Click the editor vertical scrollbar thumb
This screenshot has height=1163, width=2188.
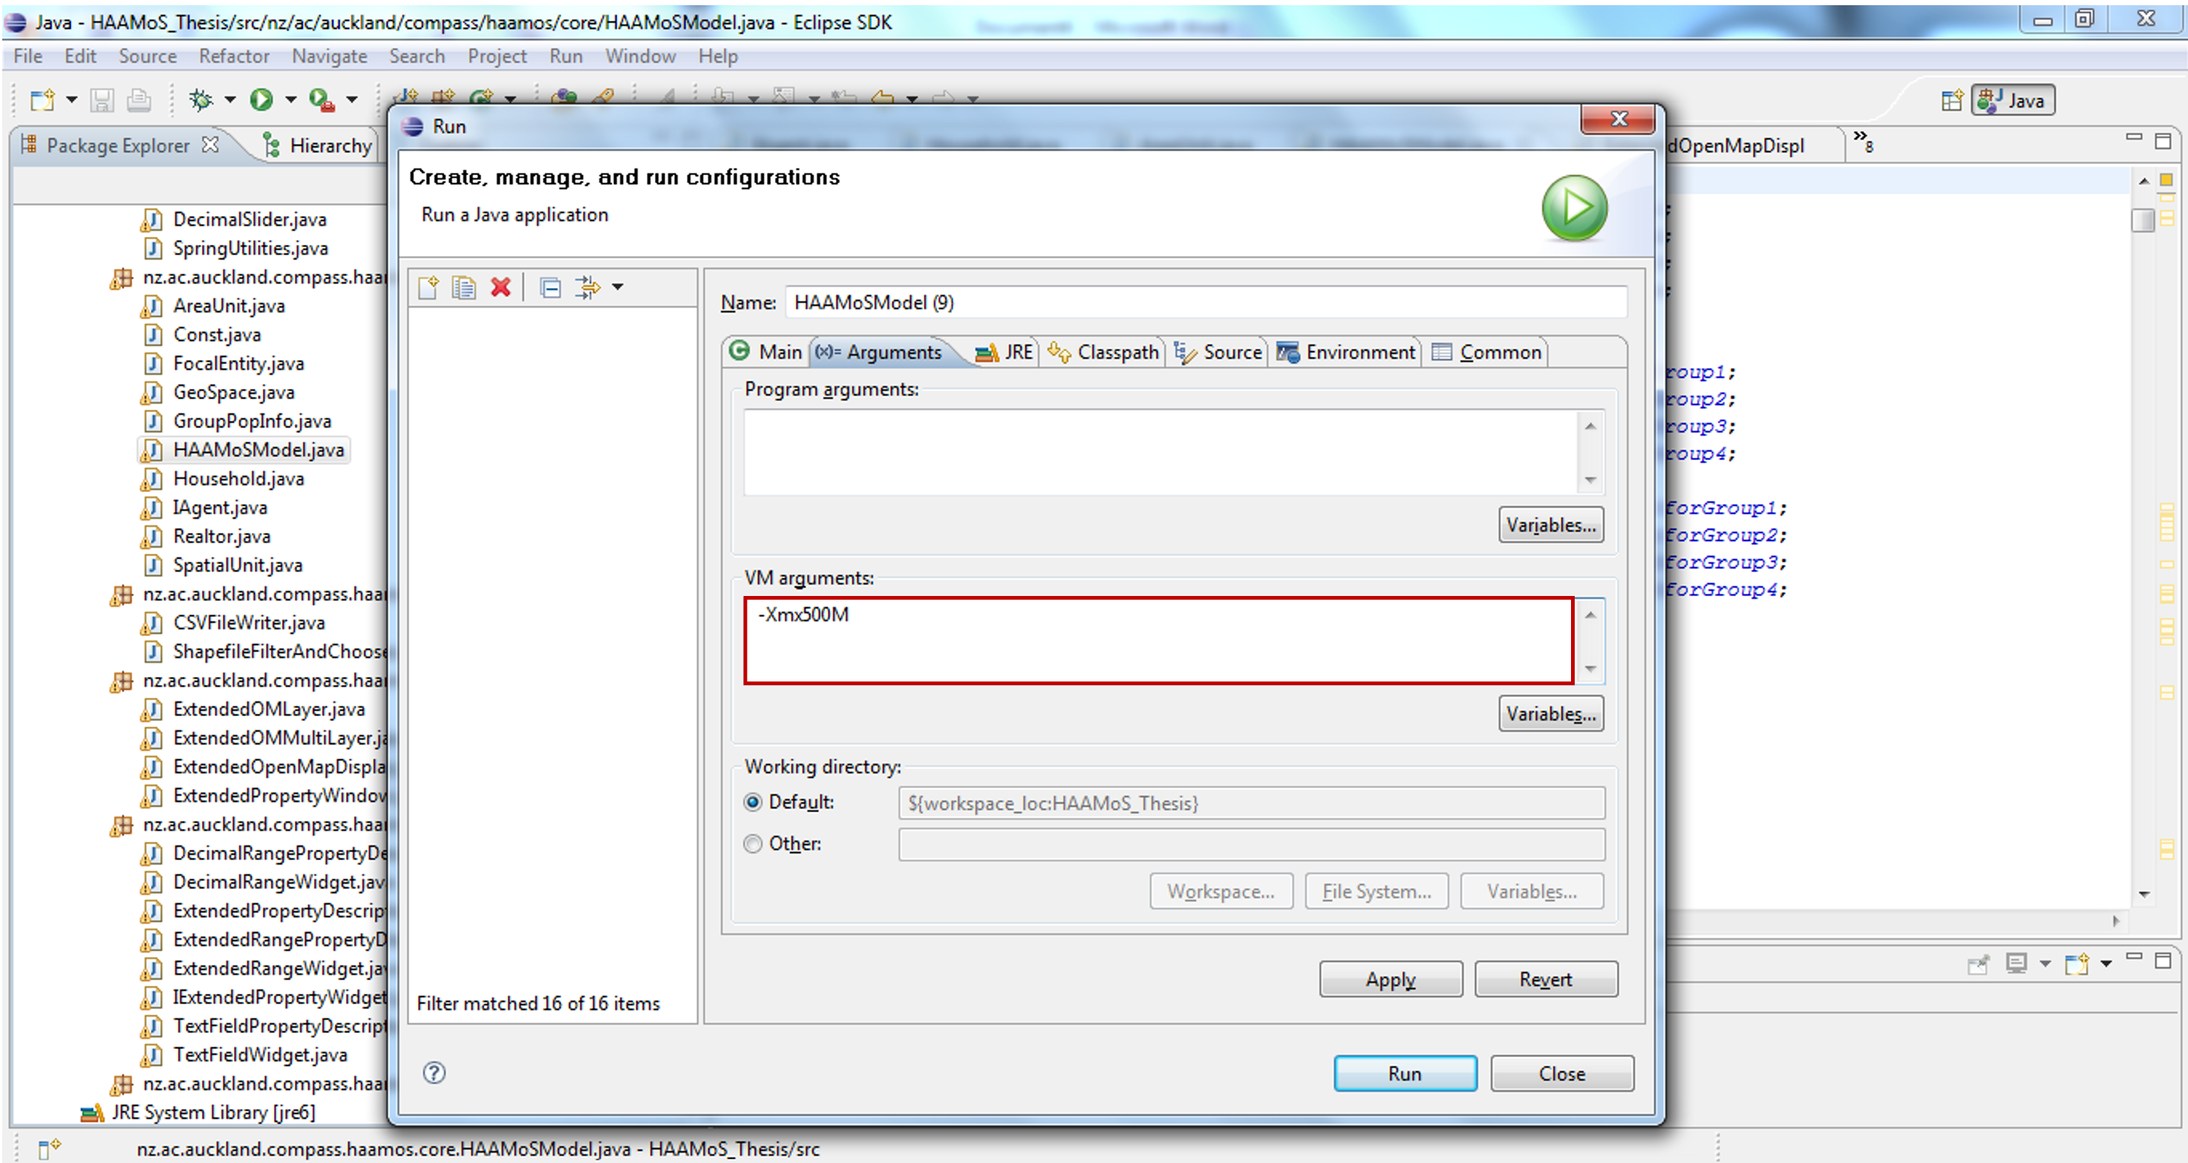[x=2143, y=220]
